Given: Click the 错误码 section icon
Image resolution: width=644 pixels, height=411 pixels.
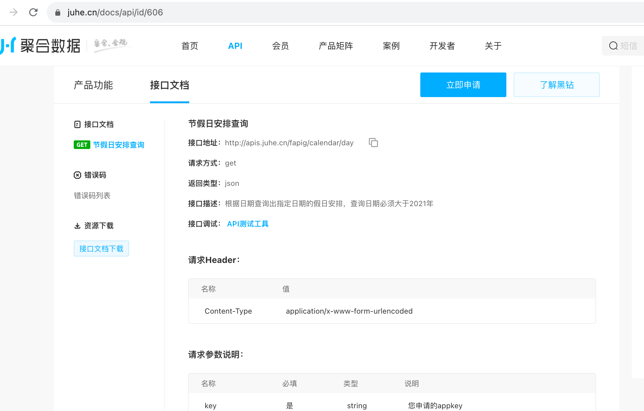Looking at the screenshot, I should point(77,175).
